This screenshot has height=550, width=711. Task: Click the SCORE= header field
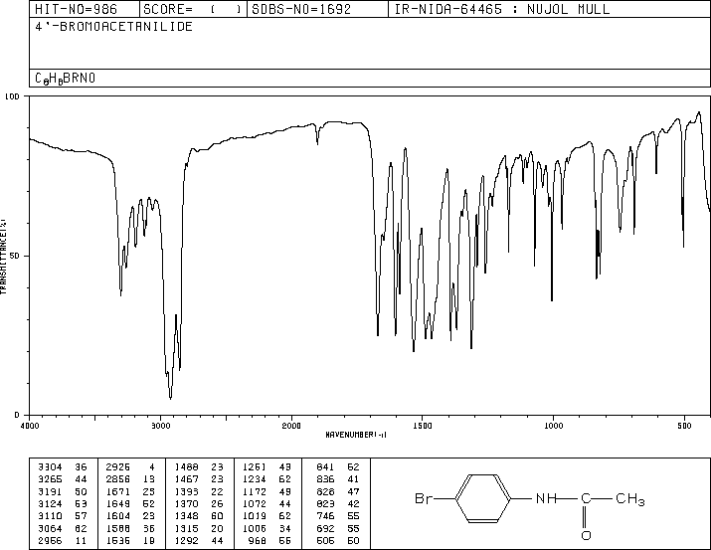[x=193, y=9]
